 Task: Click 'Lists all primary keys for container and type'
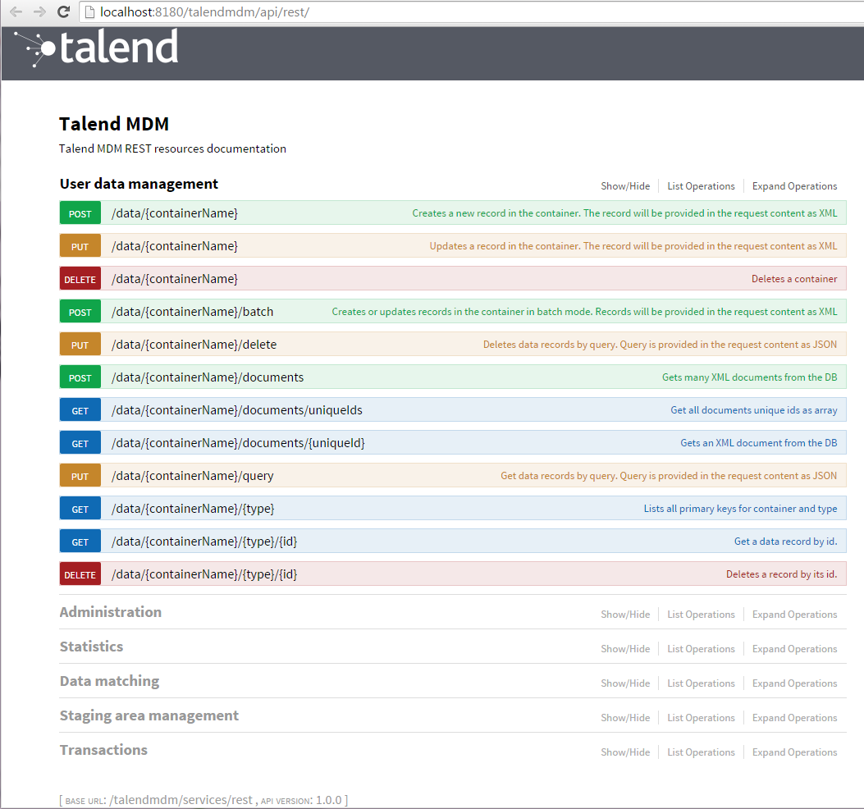(741, 509)
